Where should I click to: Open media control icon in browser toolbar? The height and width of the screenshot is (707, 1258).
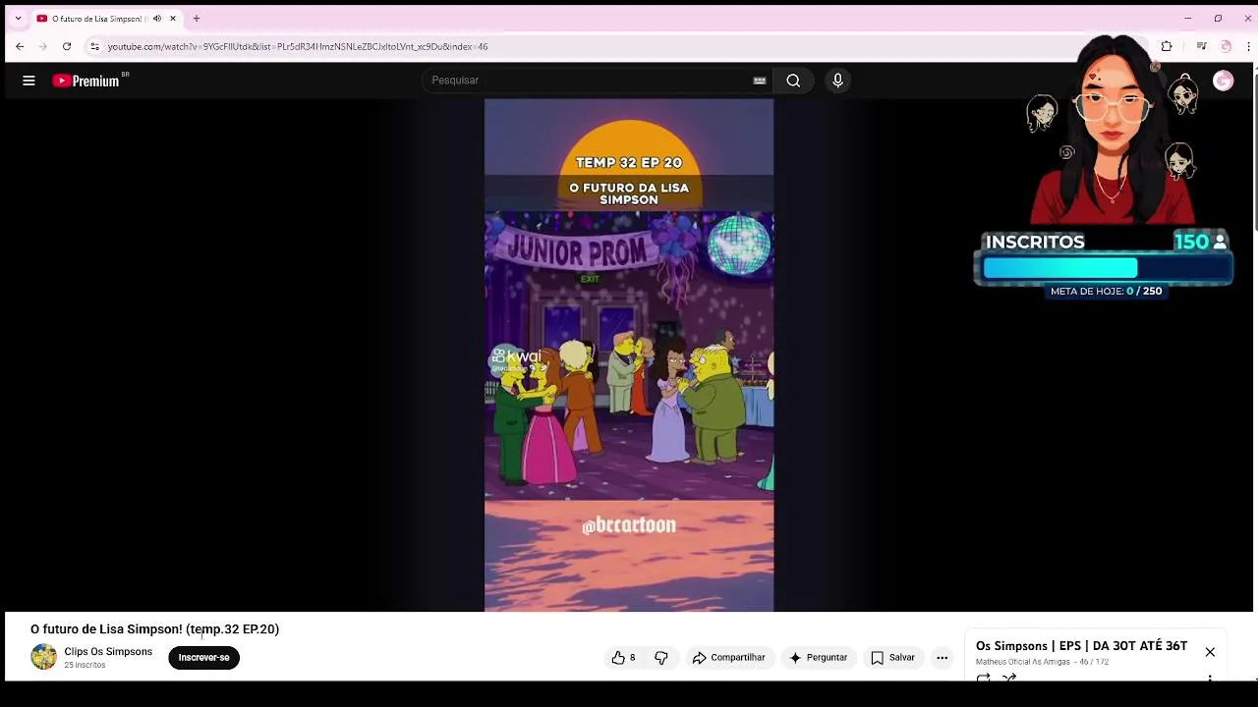(1201, 46)
